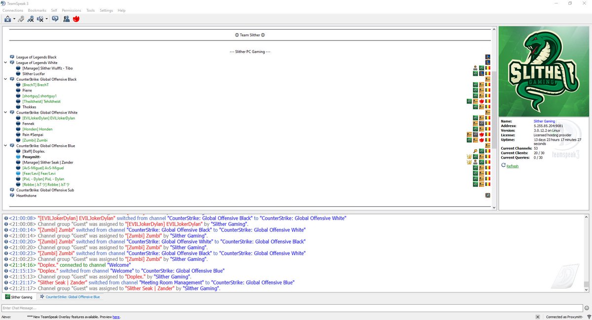Collapse CounterStrike: Global Offensive Blue channel
The width and height of the screenshot is (592, 320).
coord(5,146)
